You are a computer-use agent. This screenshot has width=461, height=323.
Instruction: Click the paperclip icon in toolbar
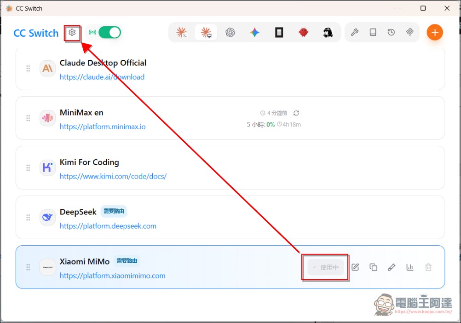point(409,32)
